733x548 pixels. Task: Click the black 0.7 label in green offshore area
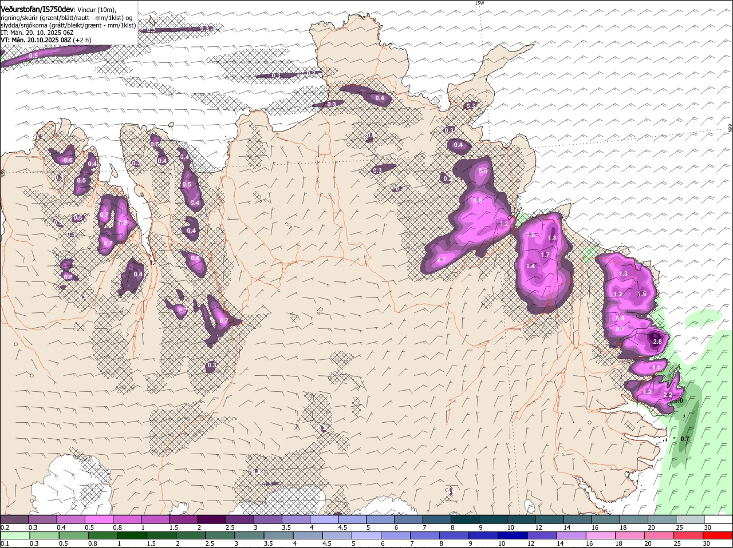[x=684, y=439]
